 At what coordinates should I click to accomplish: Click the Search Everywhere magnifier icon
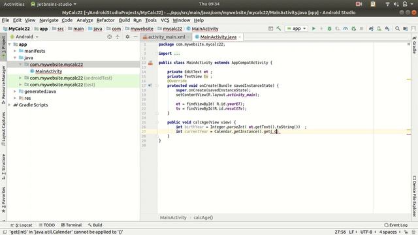pos(397,28)
